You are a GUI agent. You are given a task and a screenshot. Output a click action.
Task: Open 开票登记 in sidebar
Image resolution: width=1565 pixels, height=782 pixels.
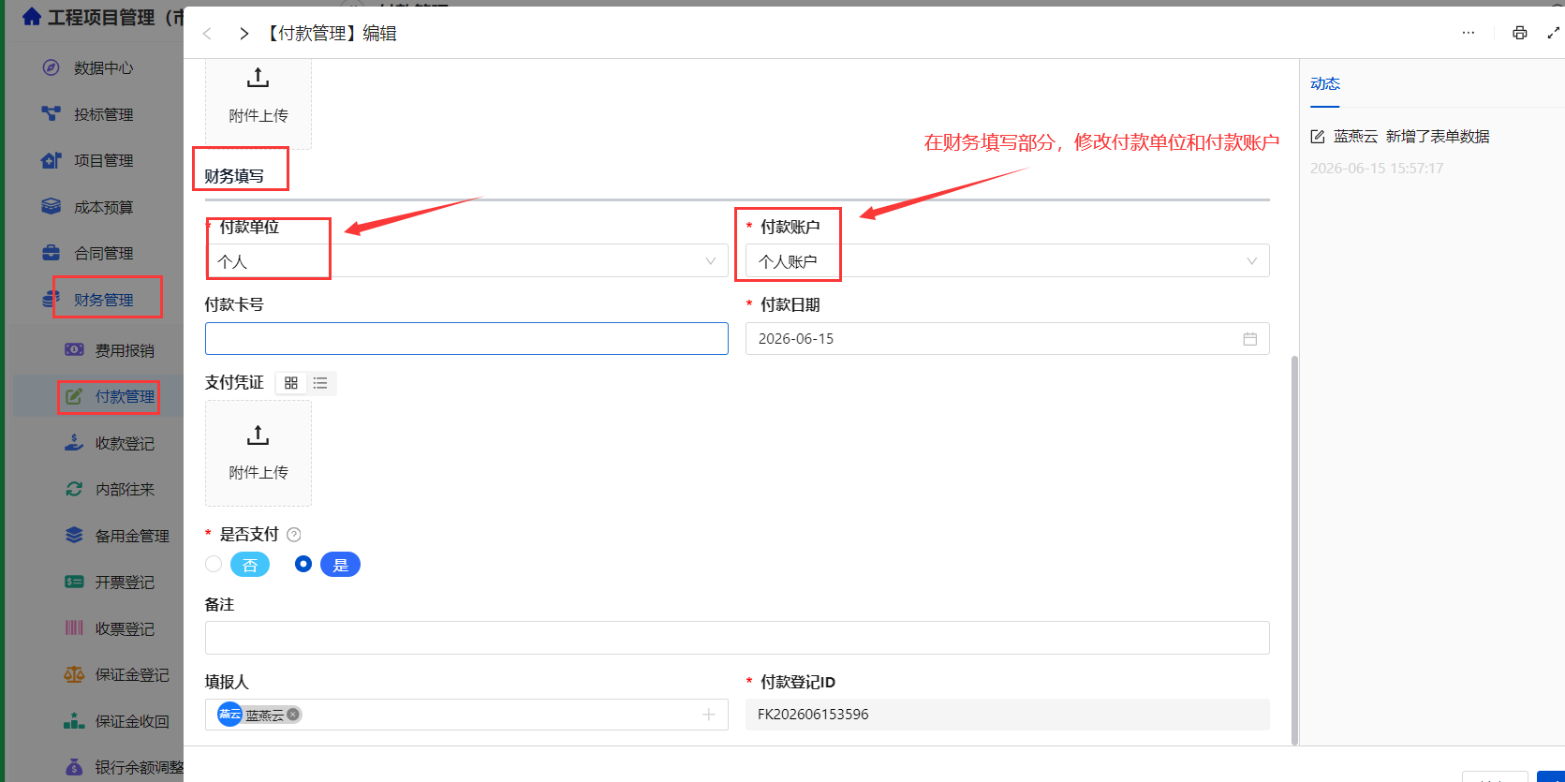pos(125,582)
